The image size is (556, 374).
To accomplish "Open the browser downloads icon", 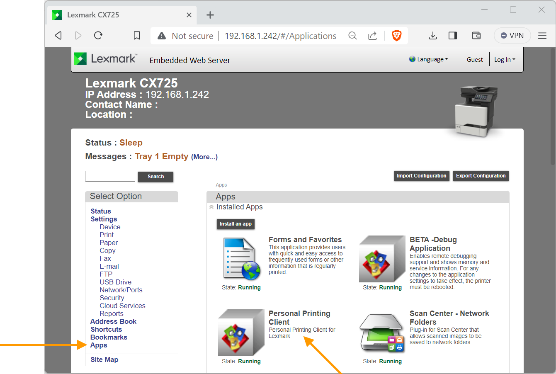I will [433, 36].
